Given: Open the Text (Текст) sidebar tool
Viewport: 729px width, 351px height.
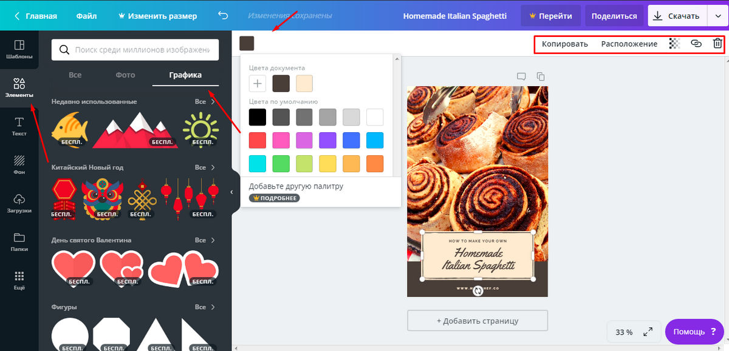Looking at the screenshot, I should click(x=19, y=126).
